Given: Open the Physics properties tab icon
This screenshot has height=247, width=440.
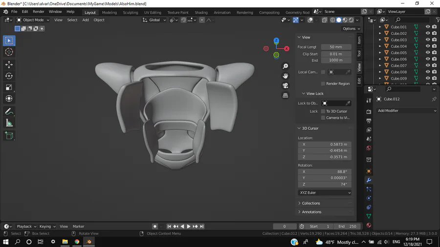Looking at the screenshot, I should 369,198.
